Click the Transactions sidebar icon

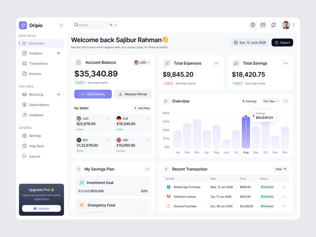[24, 63]
